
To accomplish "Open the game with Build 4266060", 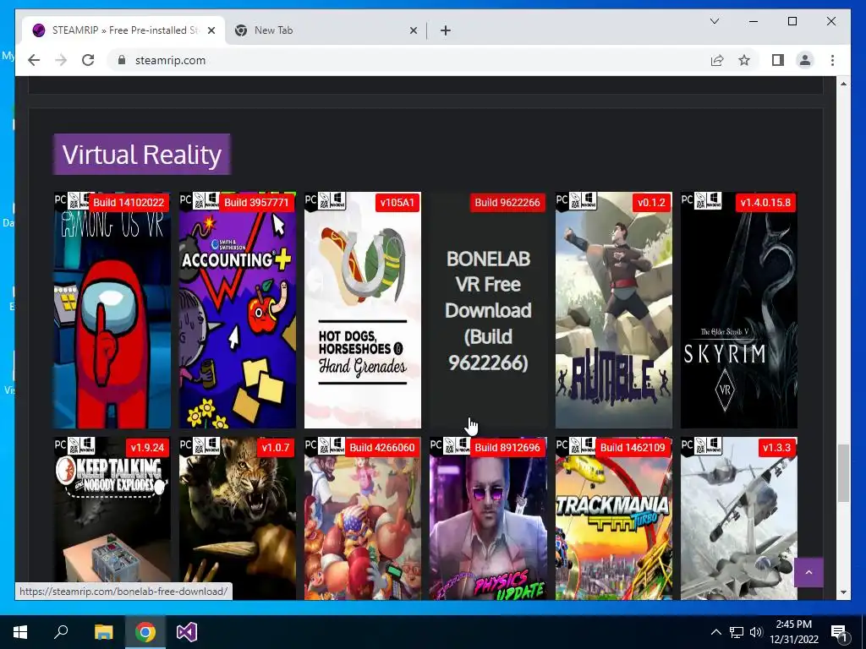I will click(x=363, y=518).
